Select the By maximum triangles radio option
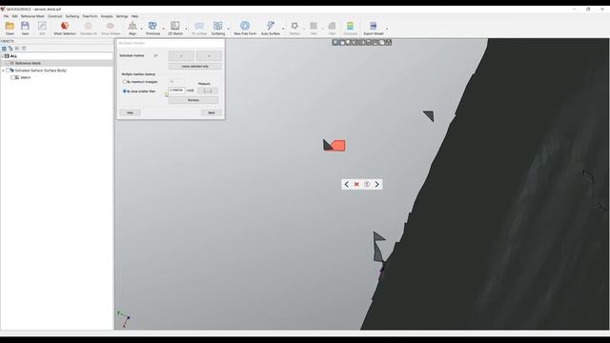Viewport: 610px width, 343px height. point(125,82)
